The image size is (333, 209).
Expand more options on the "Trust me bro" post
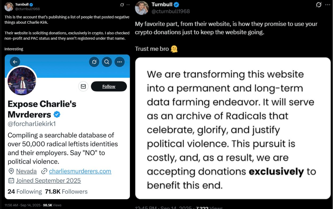pyautogui.click(x=328, y=5)
